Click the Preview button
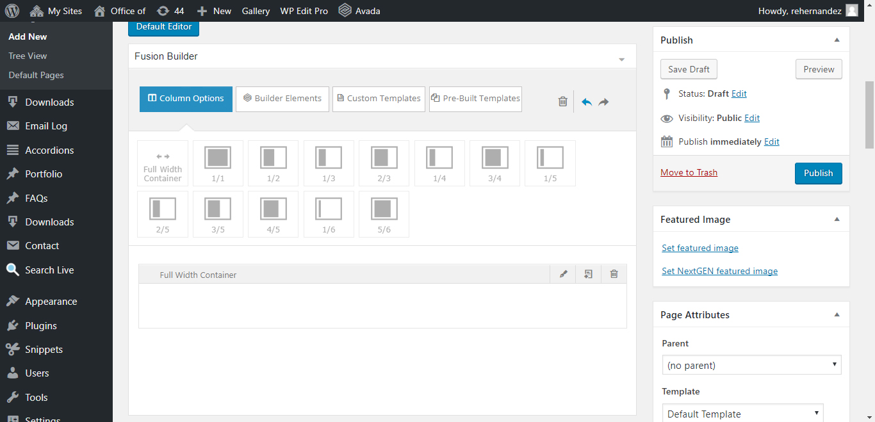 819,69
